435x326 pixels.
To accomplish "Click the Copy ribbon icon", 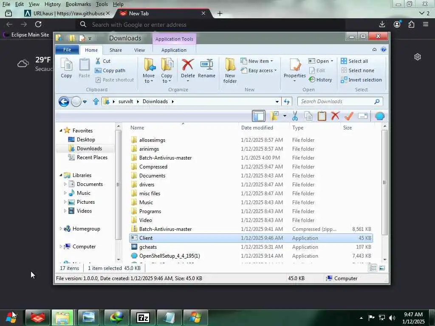I will 66,68.
